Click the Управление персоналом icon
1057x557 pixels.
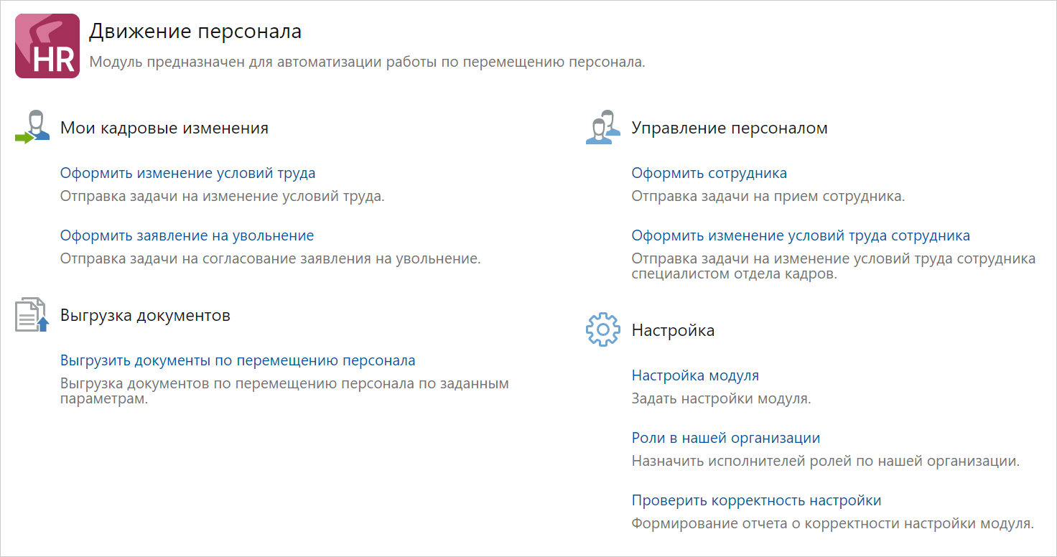point(603,126)
